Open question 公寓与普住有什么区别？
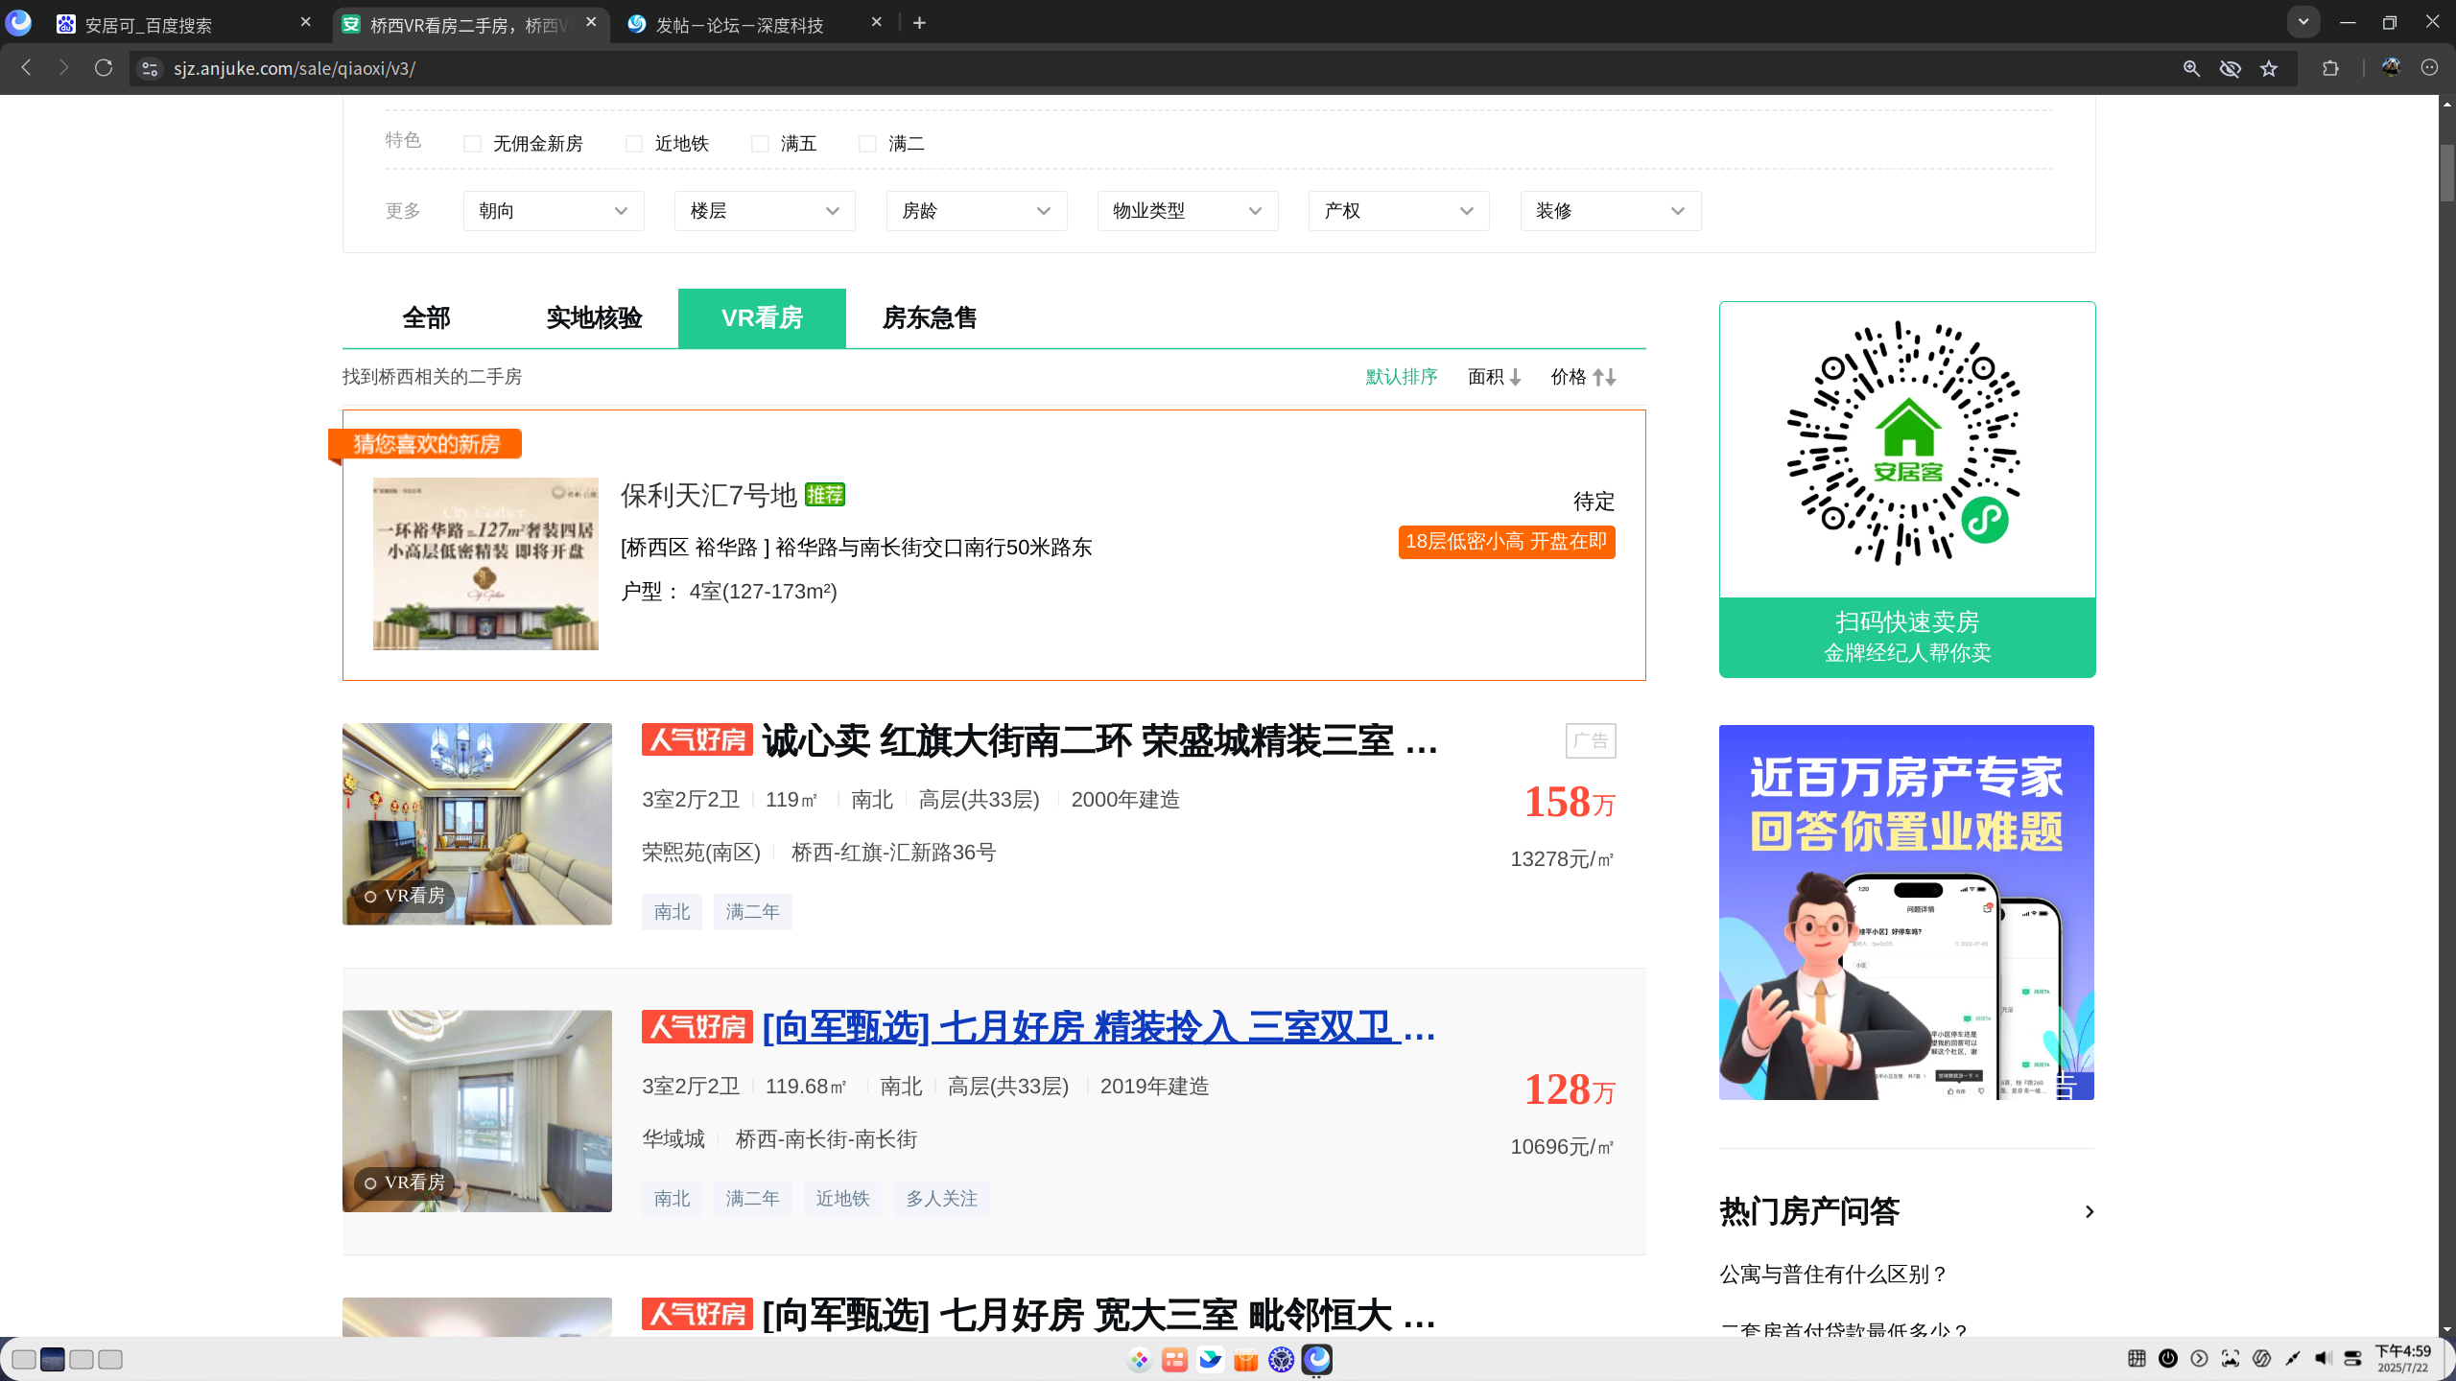The image size is (2456, 1381). 1833,1275
